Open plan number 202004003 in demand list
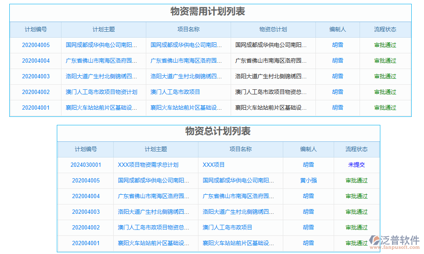 point(36,76)
